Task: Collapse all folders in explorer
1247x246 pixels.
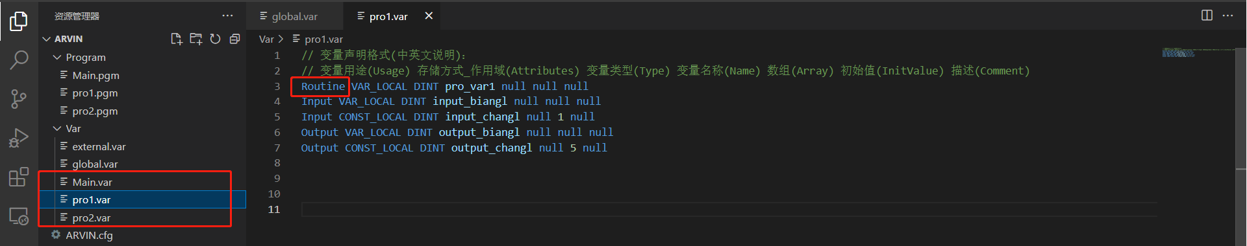Action: tap(234, 39)
